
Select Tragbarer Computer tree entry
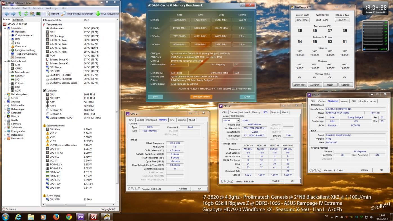(x=26, y=54)
